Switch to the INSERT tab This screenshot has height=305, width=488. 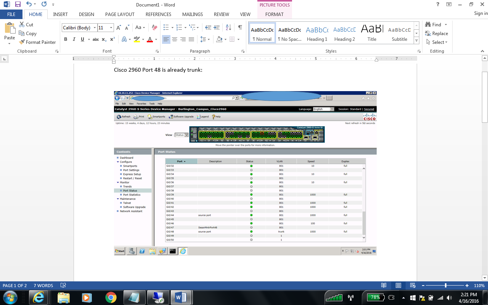click(x=61, y=14)
